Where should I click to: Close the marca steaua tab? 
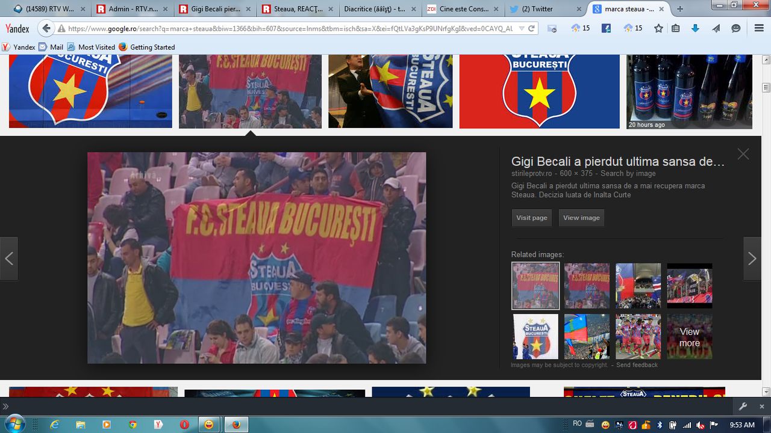pos(663,9)
